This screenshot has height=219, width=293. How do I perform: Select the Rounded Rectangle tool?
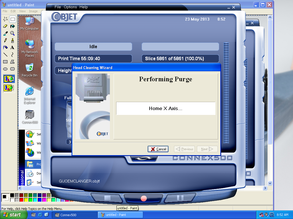13,69
